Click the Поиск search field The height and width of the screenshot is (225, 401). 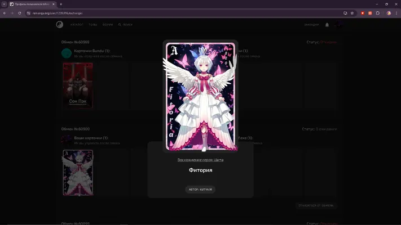click(125, 25)
